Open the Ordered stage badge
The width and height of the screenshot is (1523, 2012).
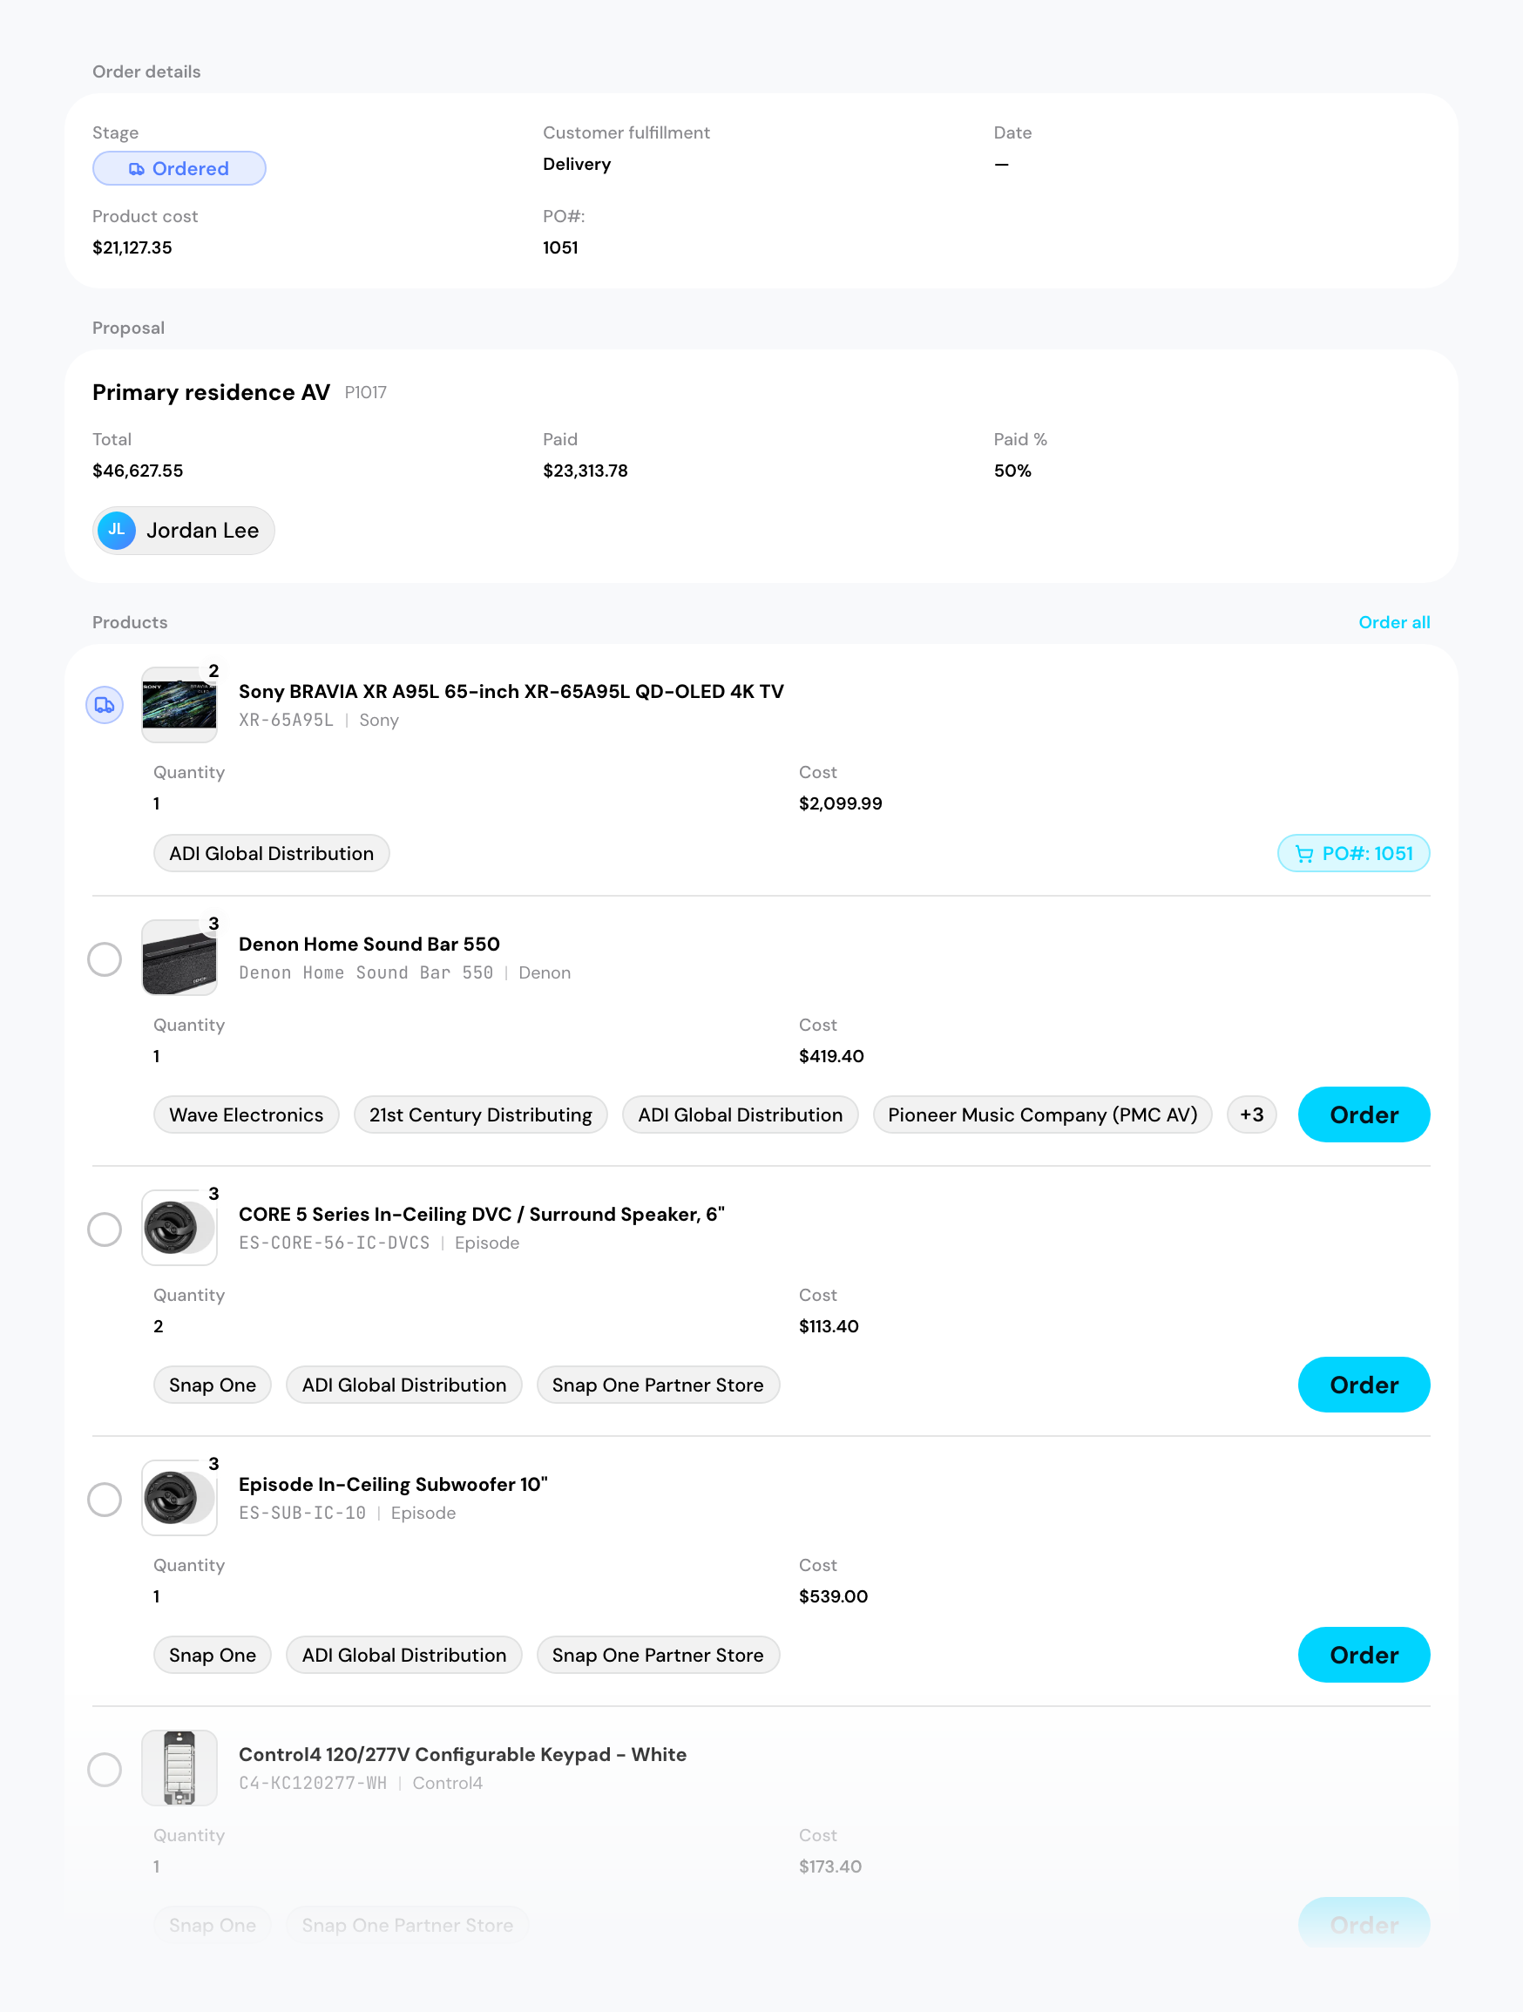pos(179,168)
